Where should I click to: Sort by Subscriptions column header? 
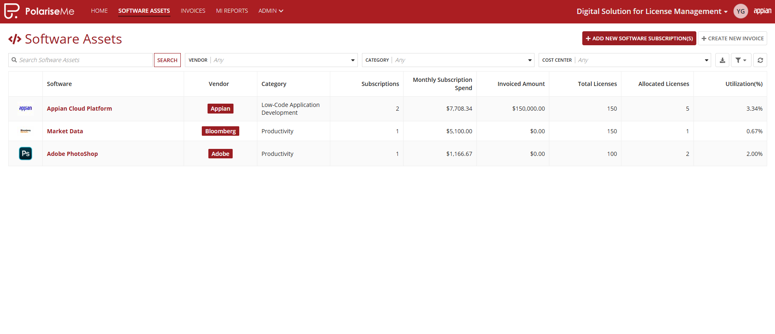click(x=380, y=84)
